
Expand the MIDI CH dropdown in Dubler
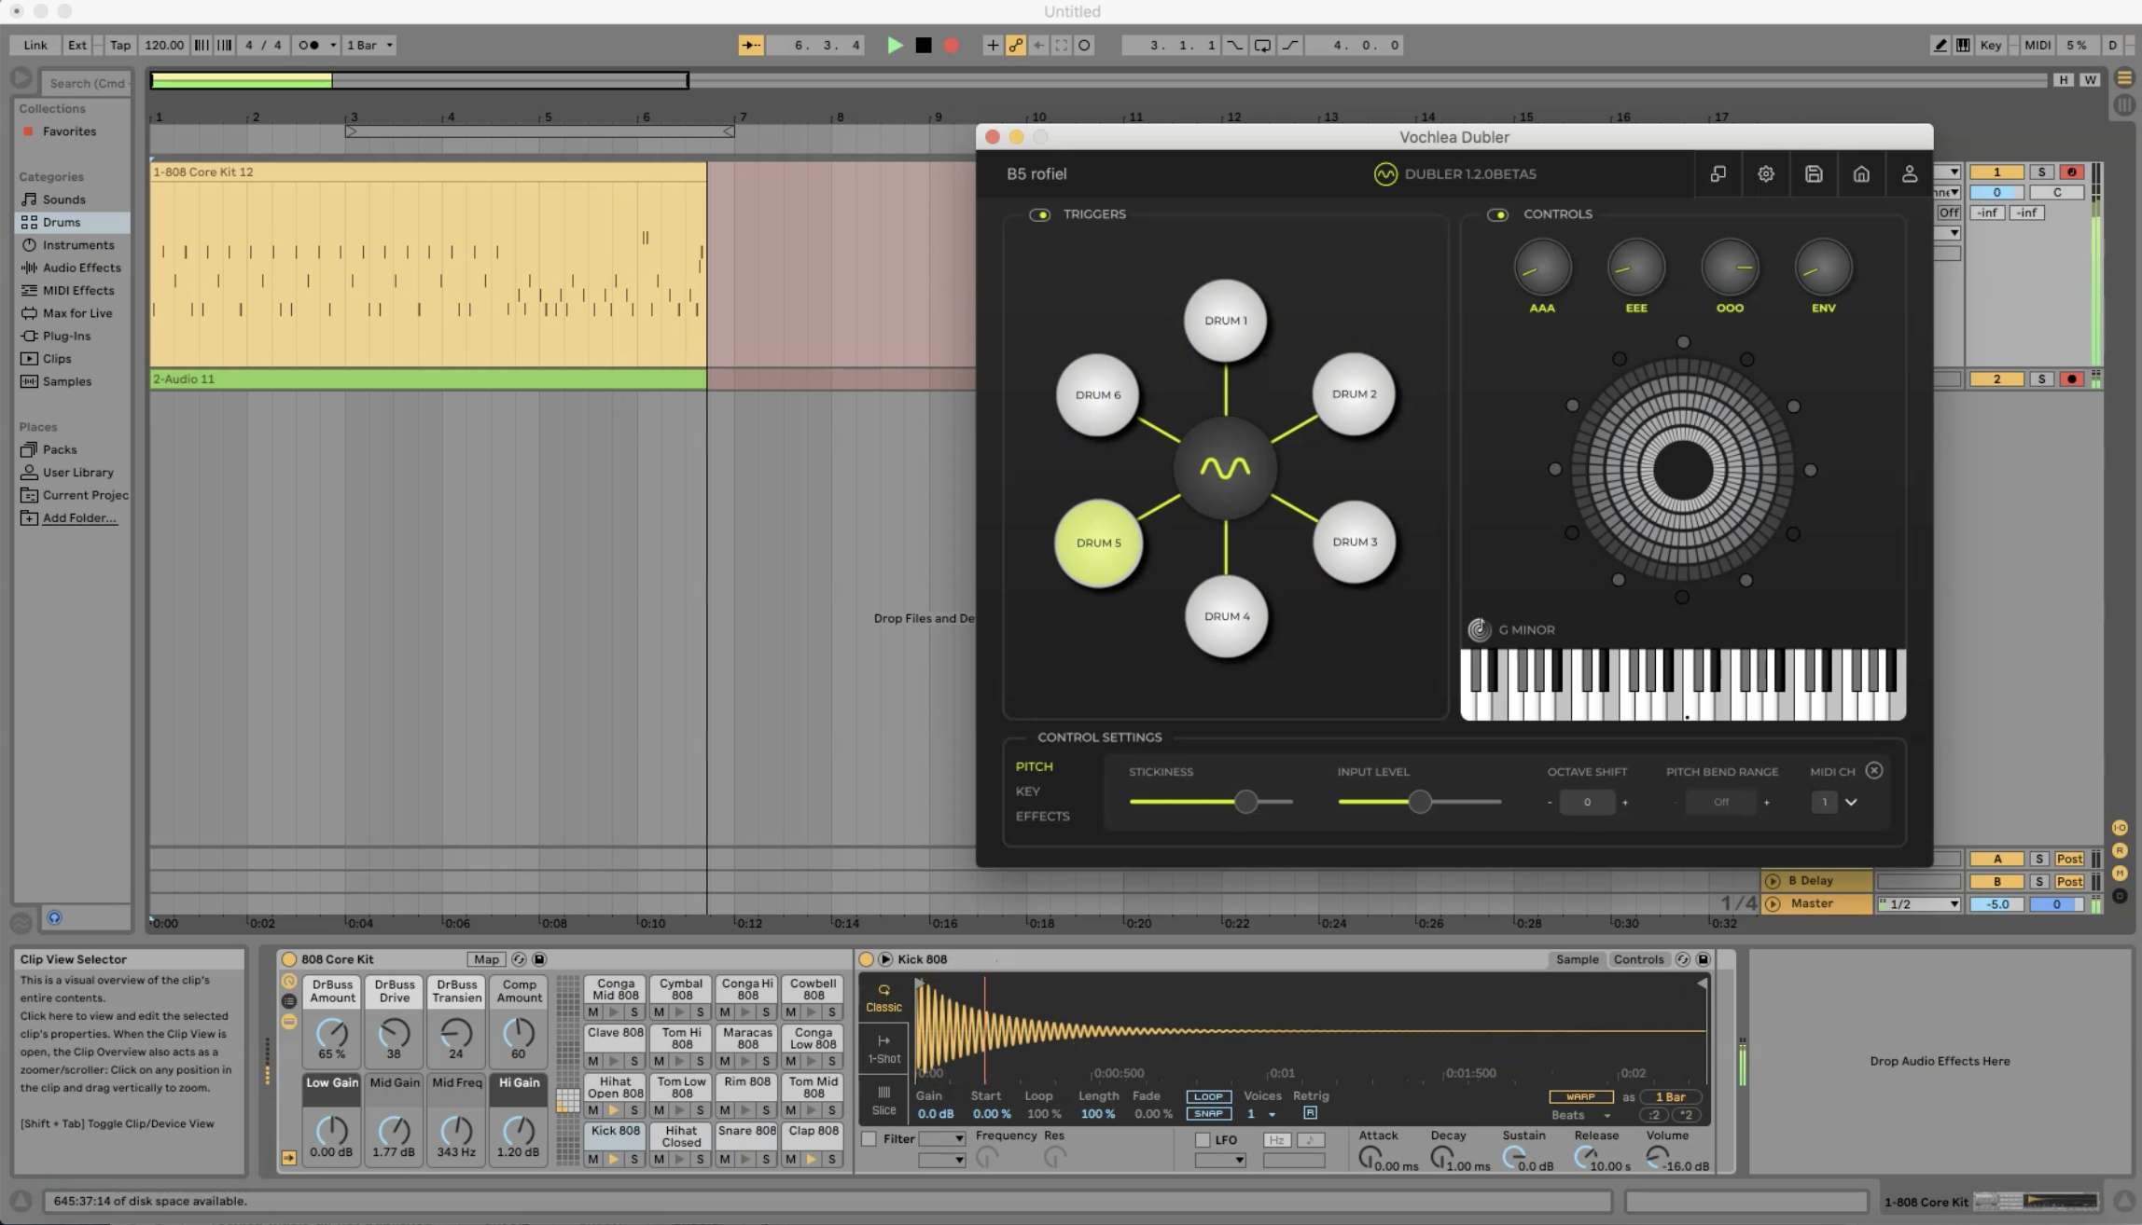click(1853, 802)
